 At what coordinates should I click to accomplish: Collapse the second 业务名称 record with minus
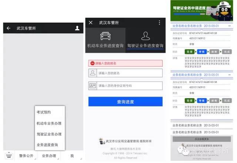tap(230, 75)
